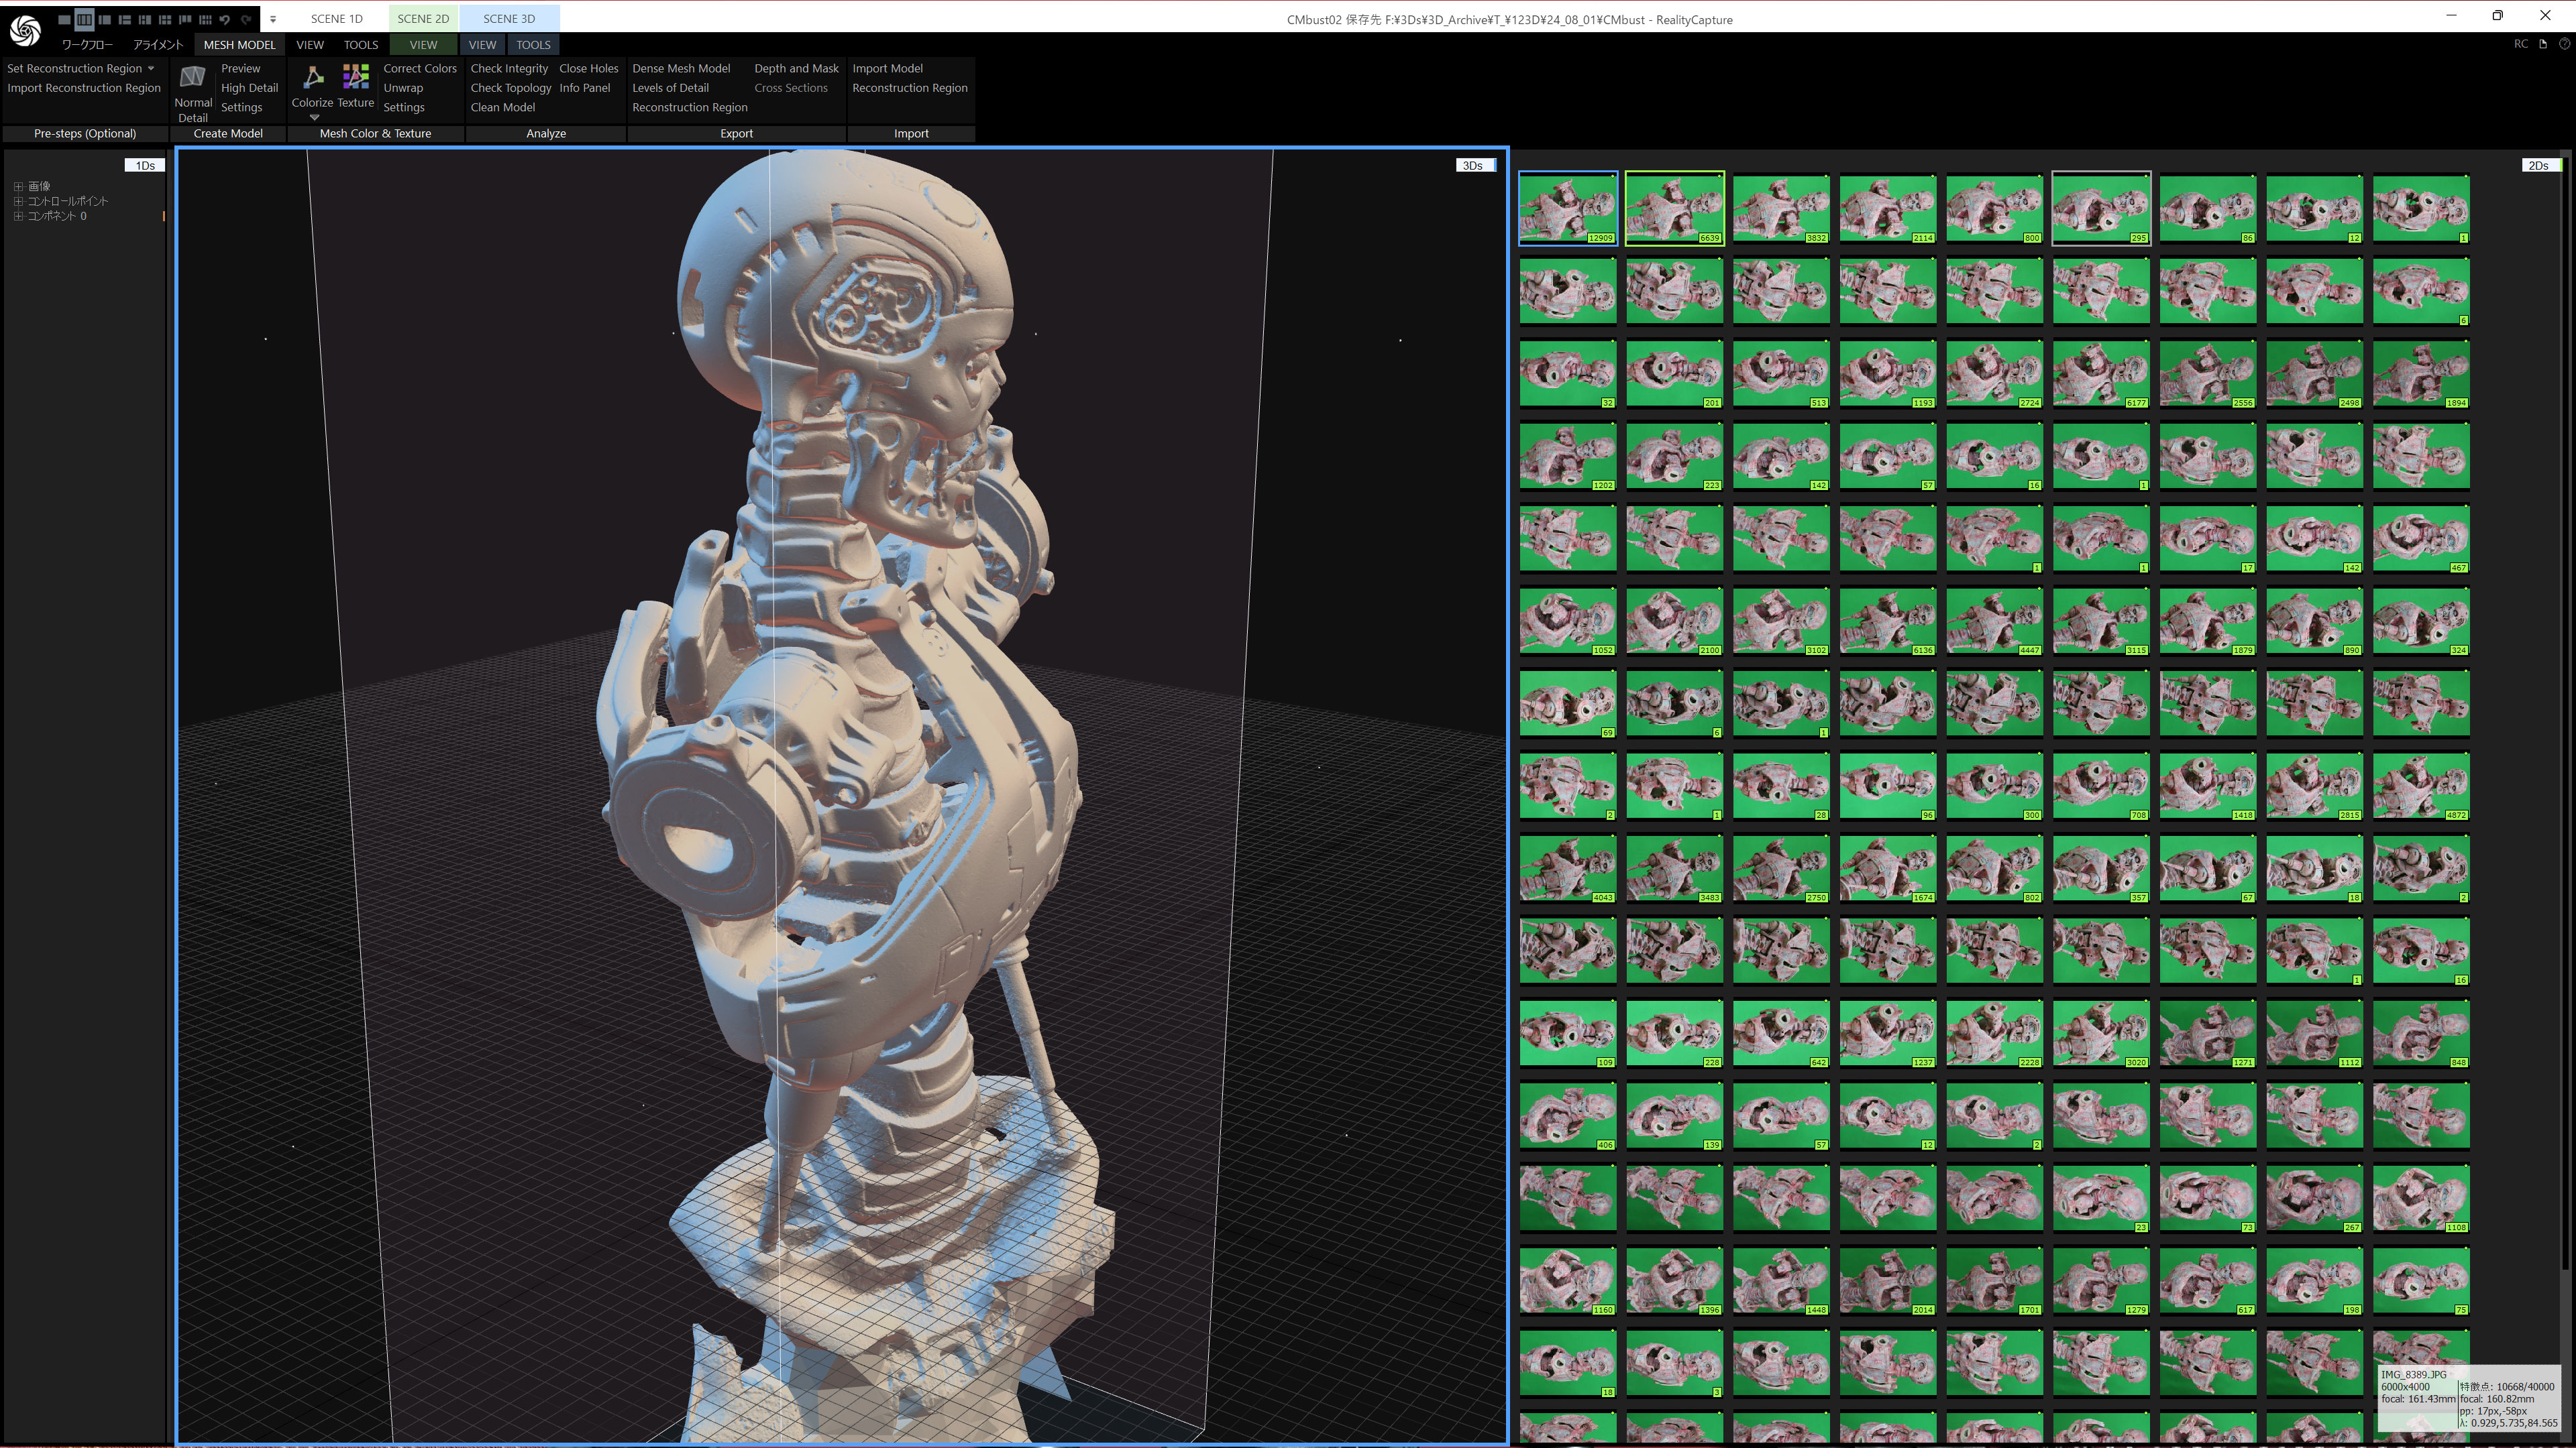Click the document page icon near RC
This screenshot has width=2576, height=1448.
coord(2543,44)
